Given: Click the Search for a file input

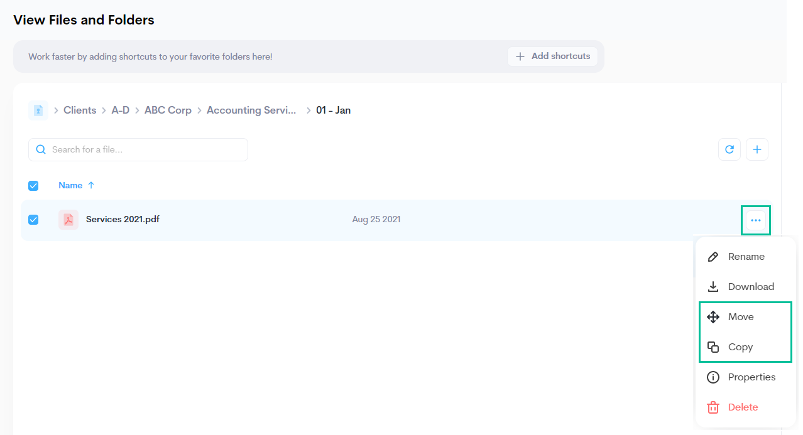Looking at the screenshot, I should 145,149.
